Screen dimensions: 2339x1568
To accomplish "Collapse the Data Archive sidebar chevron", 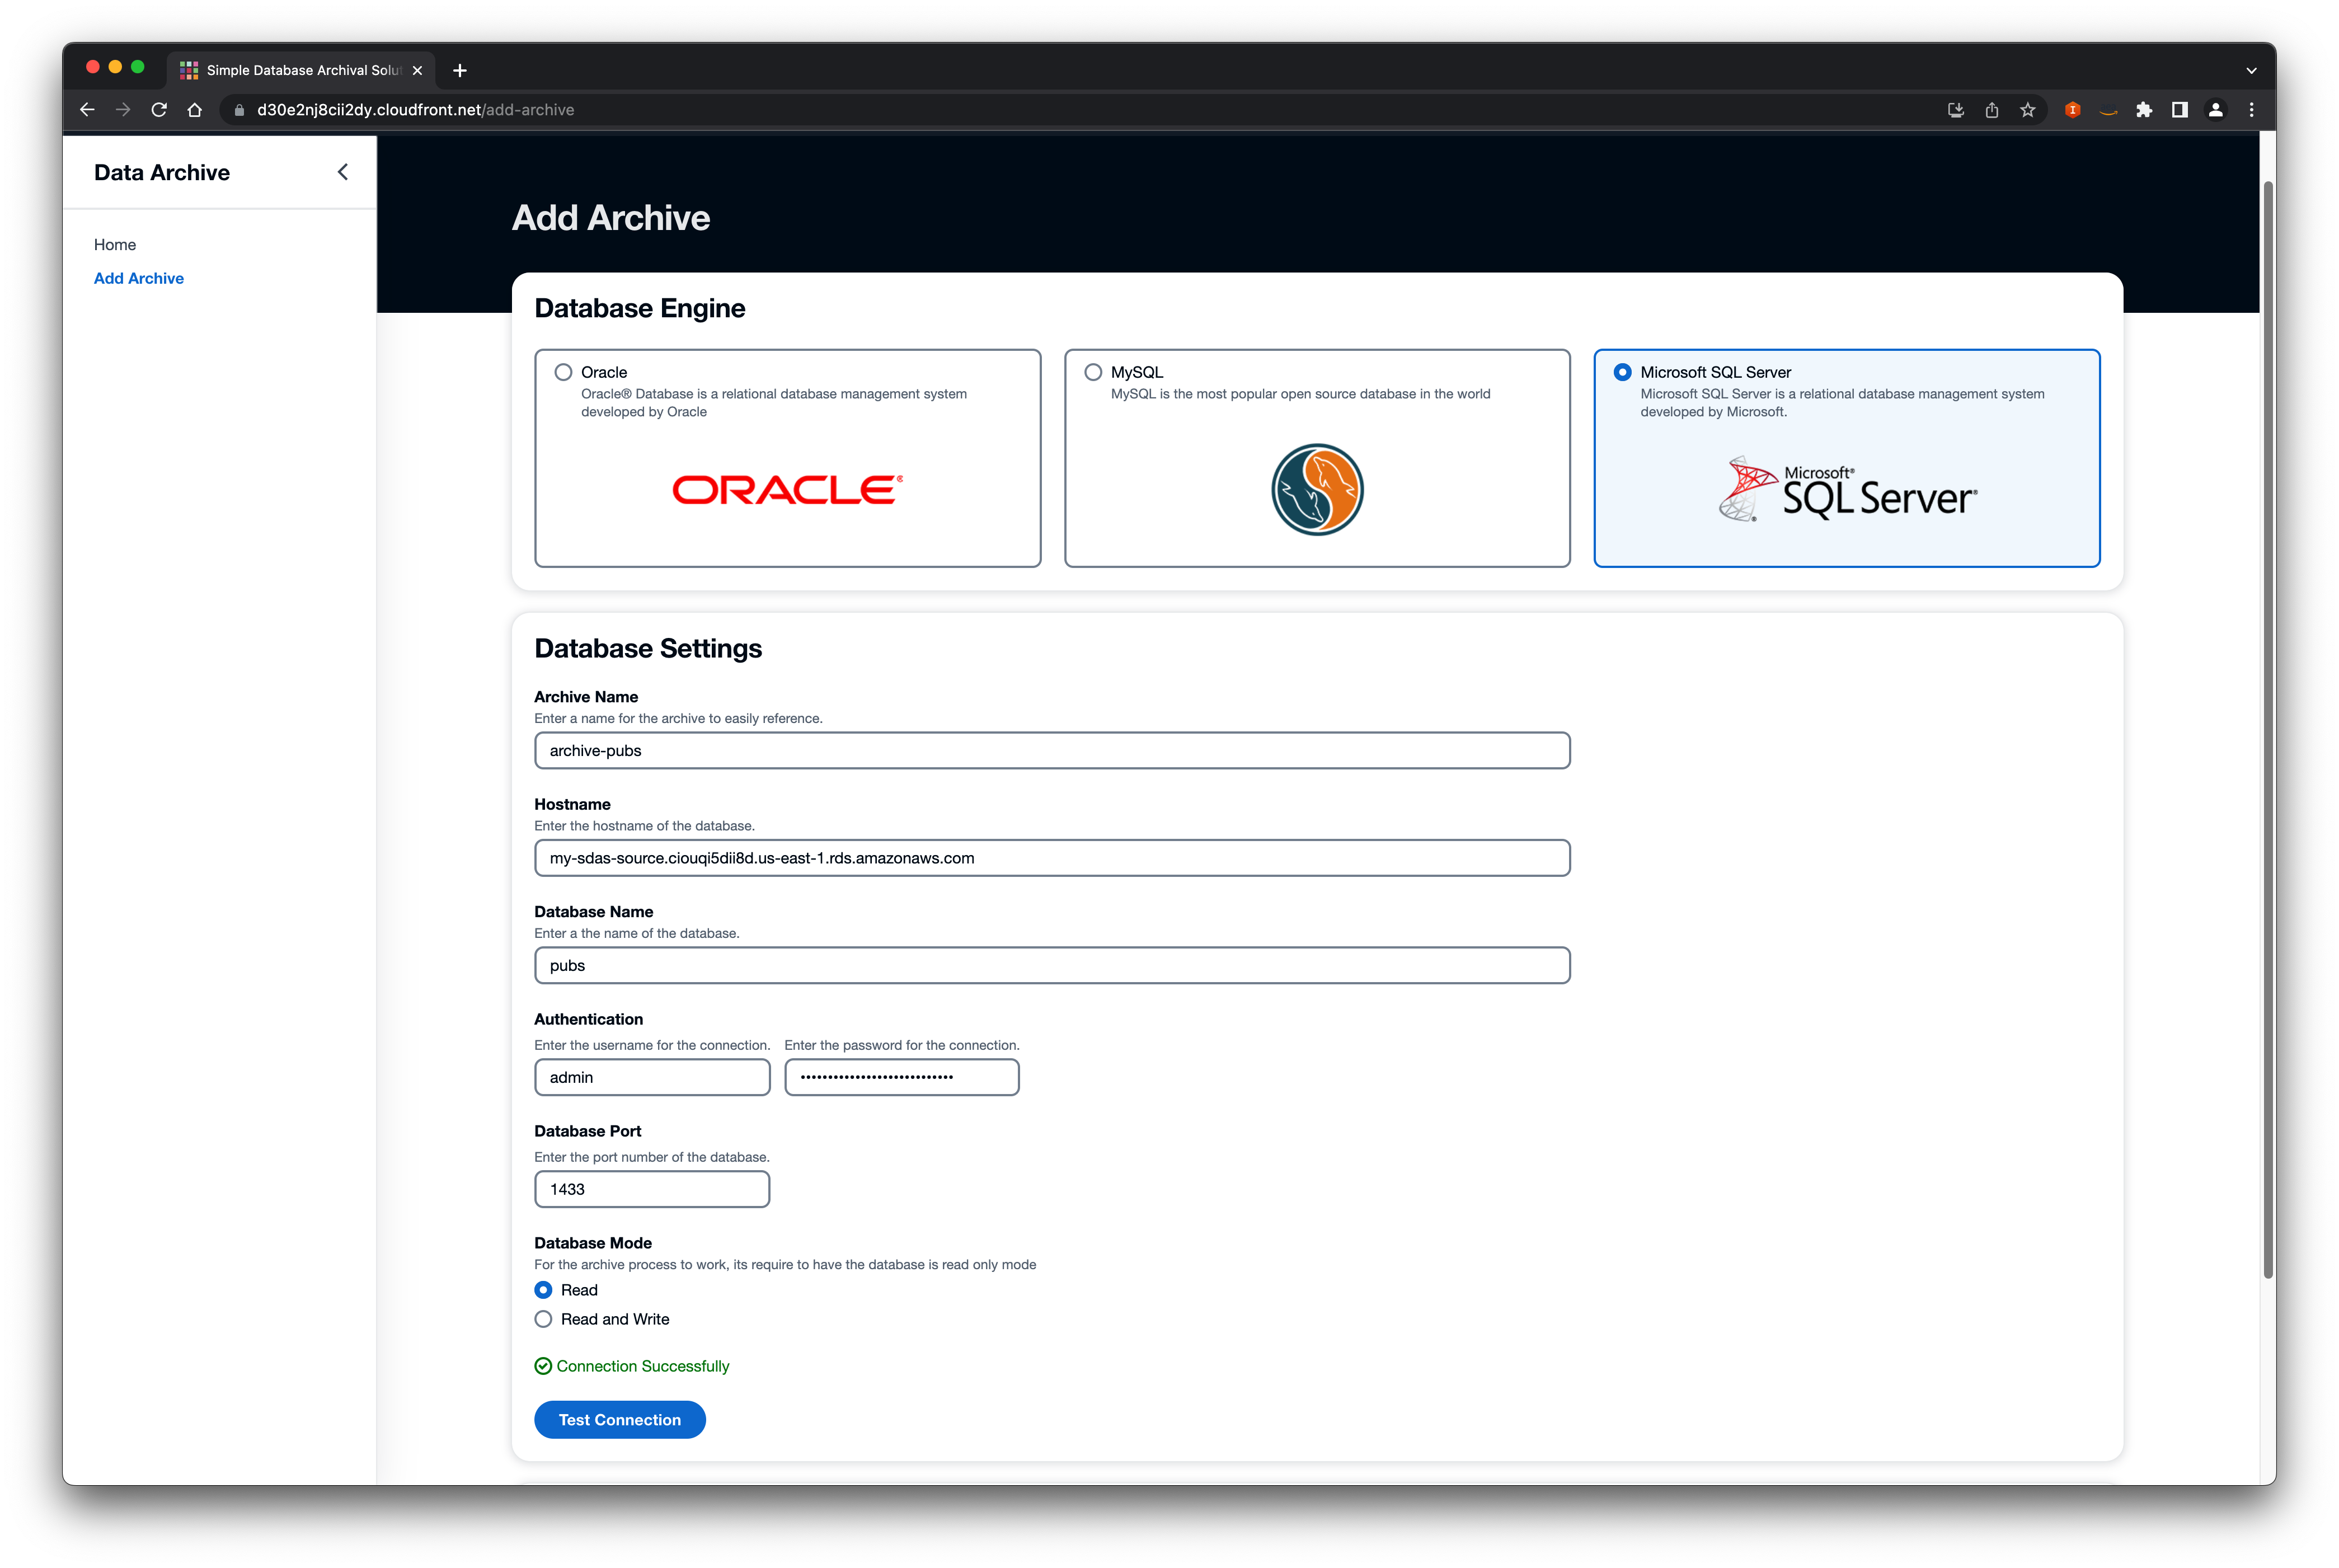I will [x=343, y=172].
